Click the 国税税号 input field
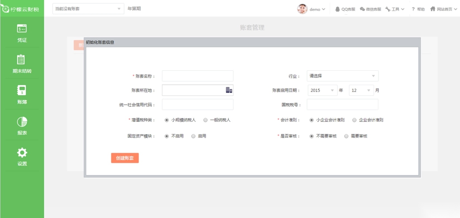The width and height of the screenshot is (460, 218). point(342,105)
